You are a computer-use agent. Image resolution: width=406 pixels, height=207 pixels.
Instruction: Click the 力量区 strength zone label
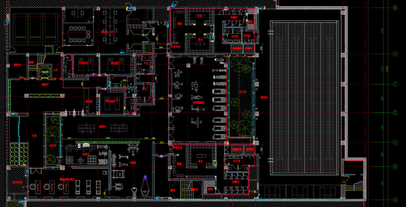[x=133, y=163]
